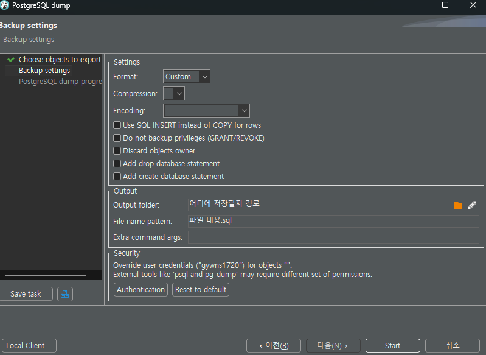The width and height of the screenshot is (486, 355).
Task: Select Backup settings step in sidebar
Action: coord(44,71)
